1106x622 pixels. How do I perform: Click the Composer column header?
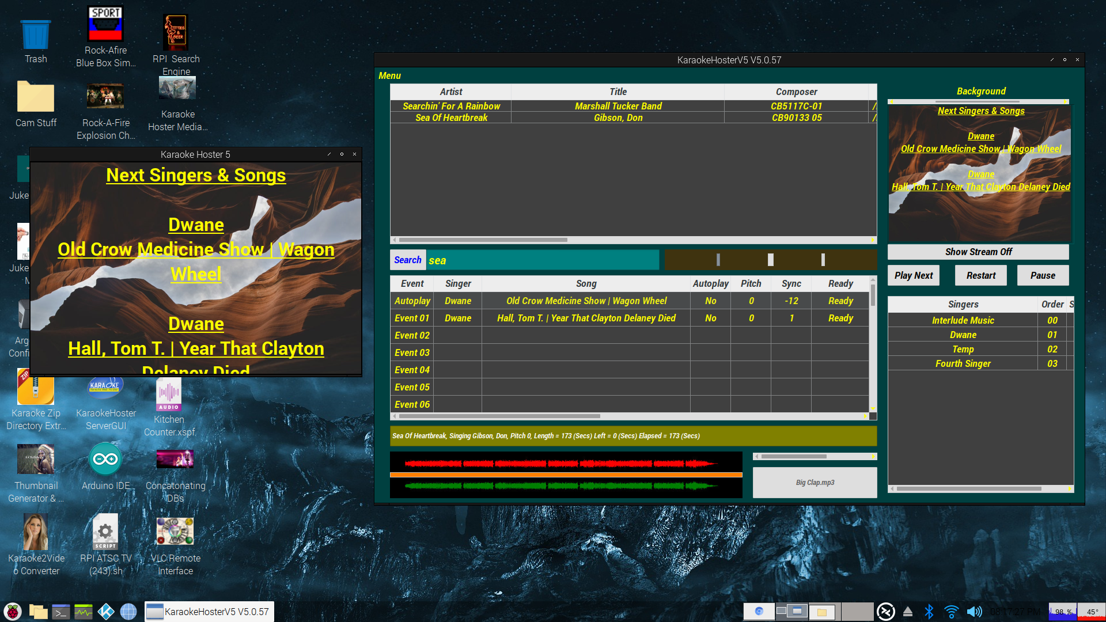tap(796, 92)
